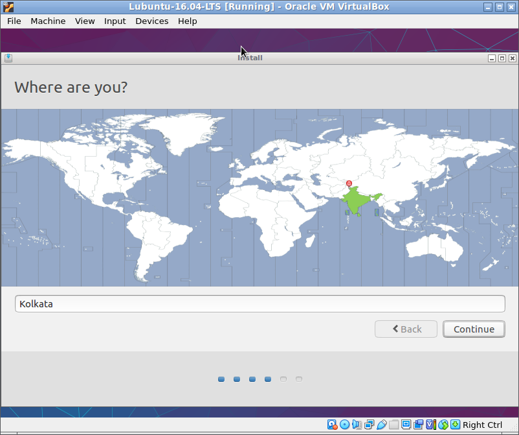Click the keyboard capture arrow icon
519x435 pixels.
point(455,425)
